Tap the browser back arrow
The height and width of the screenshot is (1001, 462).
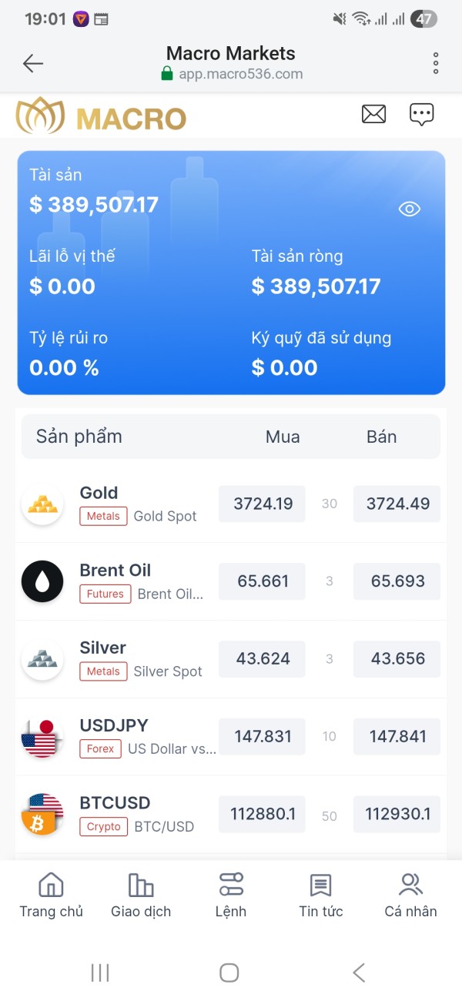(33, 63)
